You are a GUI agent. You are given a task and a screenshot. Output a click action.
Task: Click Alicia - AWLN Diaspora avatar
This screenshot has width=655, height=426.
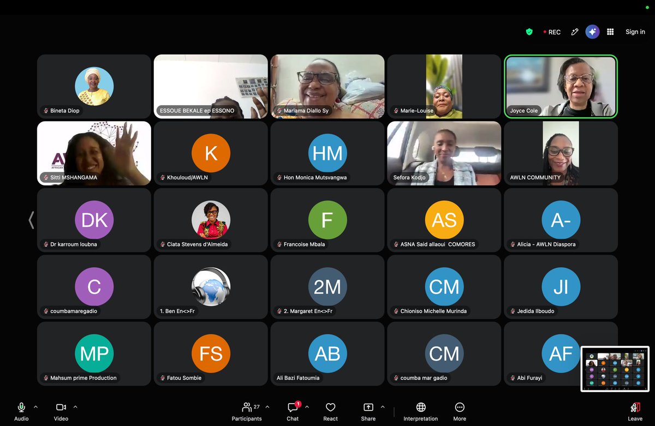coord(561,220)
